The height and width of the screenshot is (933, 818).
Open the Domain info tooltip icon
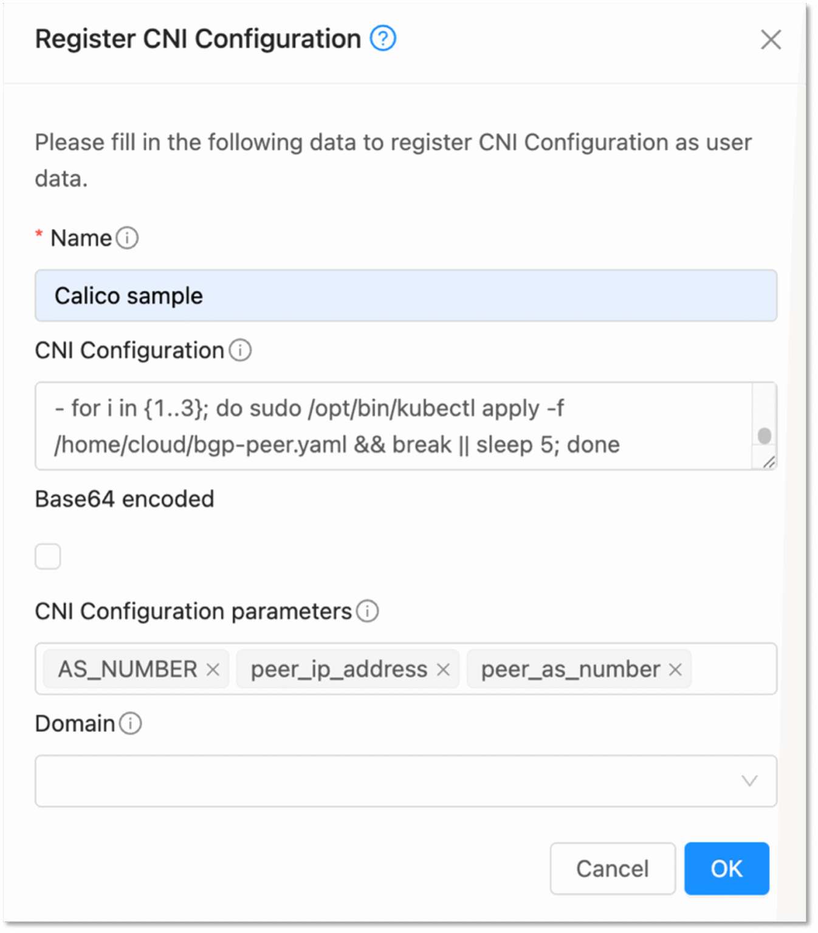point(130,723)
